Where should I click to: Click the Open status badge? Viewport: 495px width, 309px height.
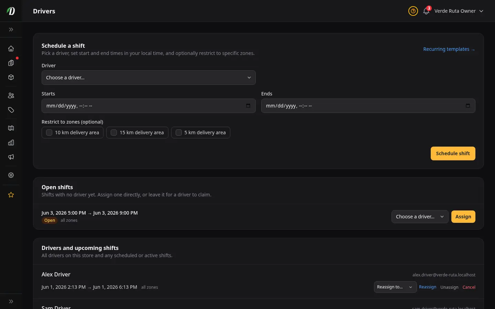click(x=49, y=220)
